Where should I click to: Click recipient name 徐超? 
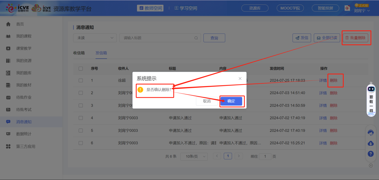point(122,80)
